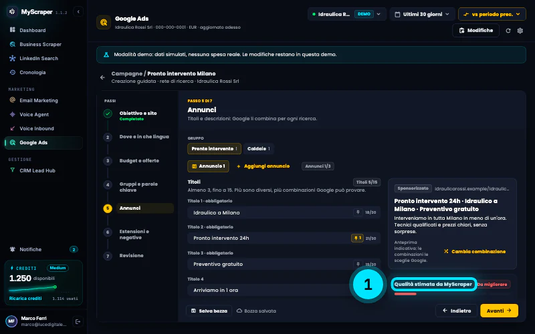Click the red quality progress bar
Screen dimensions: 535x334
(405, 294)
